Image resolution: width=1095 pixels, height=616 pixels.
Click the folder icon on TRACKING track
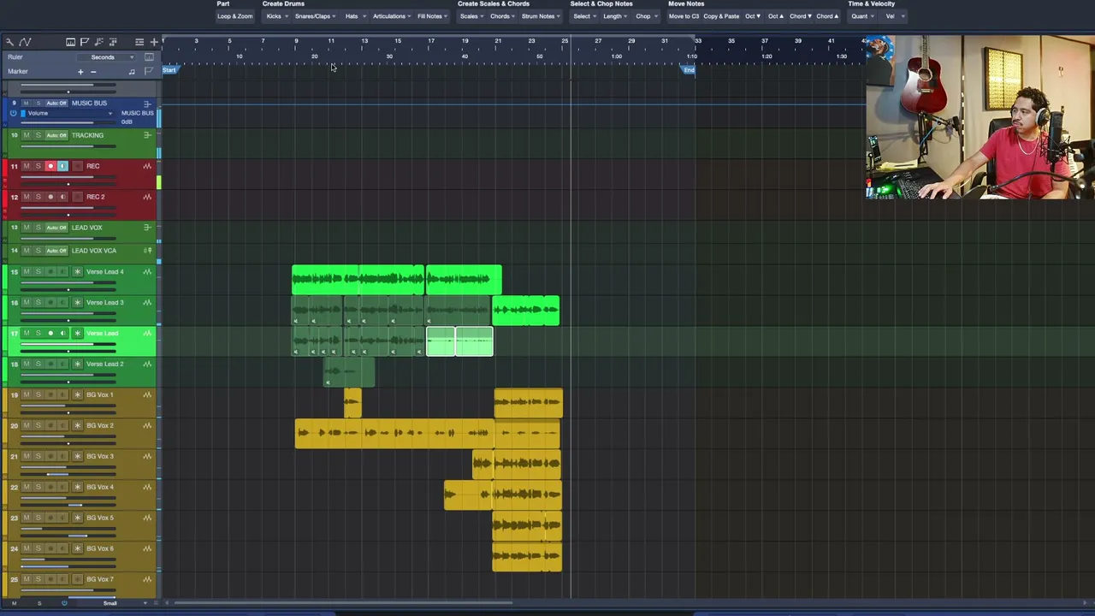tap(147, 135)
